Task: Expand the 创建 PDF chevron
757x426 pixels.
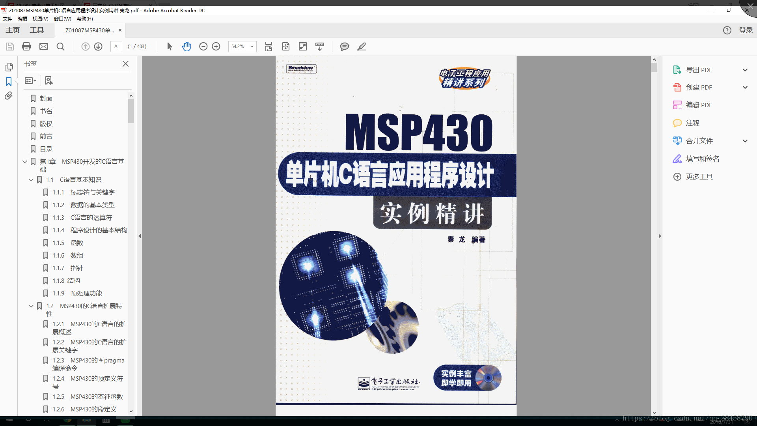Action: [x=745, y=87]
